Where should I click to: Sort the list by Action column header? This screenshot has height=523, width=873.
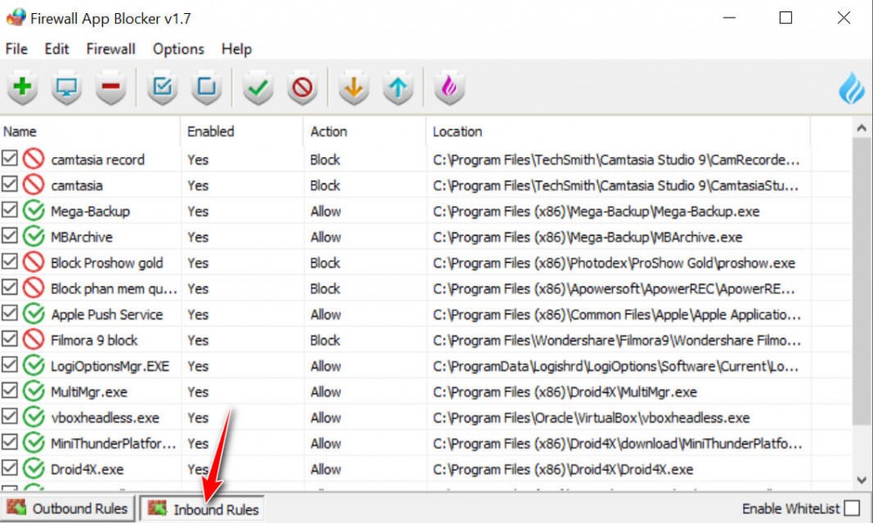pyautogui.click(x=328, y=132)
